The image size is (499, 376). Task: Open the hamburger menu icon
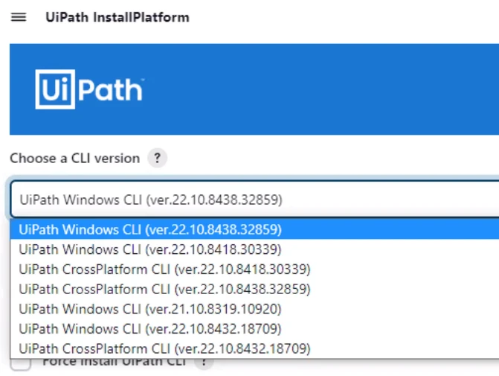[x=19, y=17]
